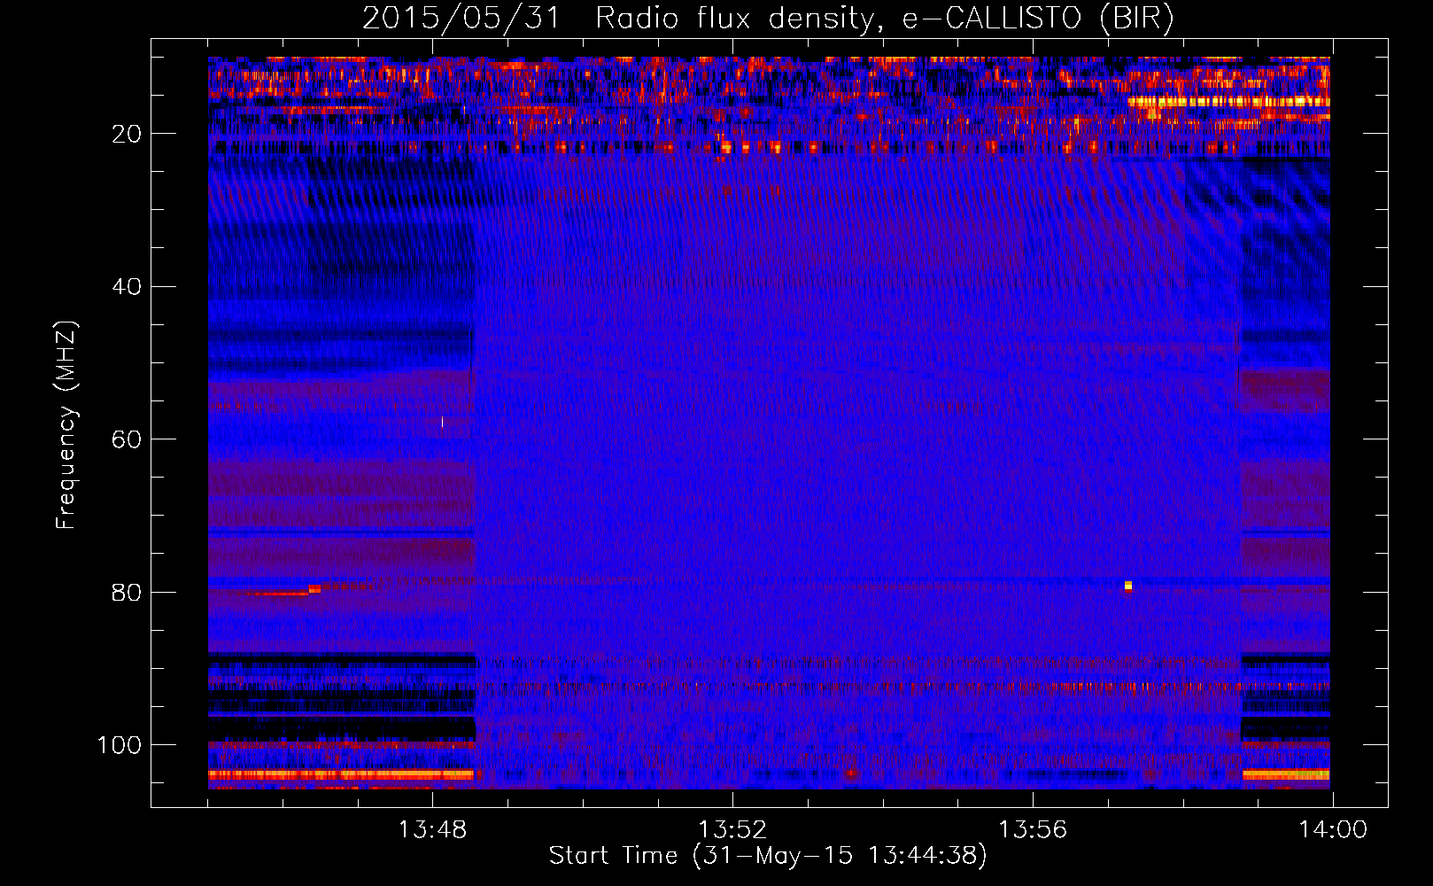The height and width of the screenshot is (886, 1433).
Task: Click the time tick label '13:52'
Action: 732,830
